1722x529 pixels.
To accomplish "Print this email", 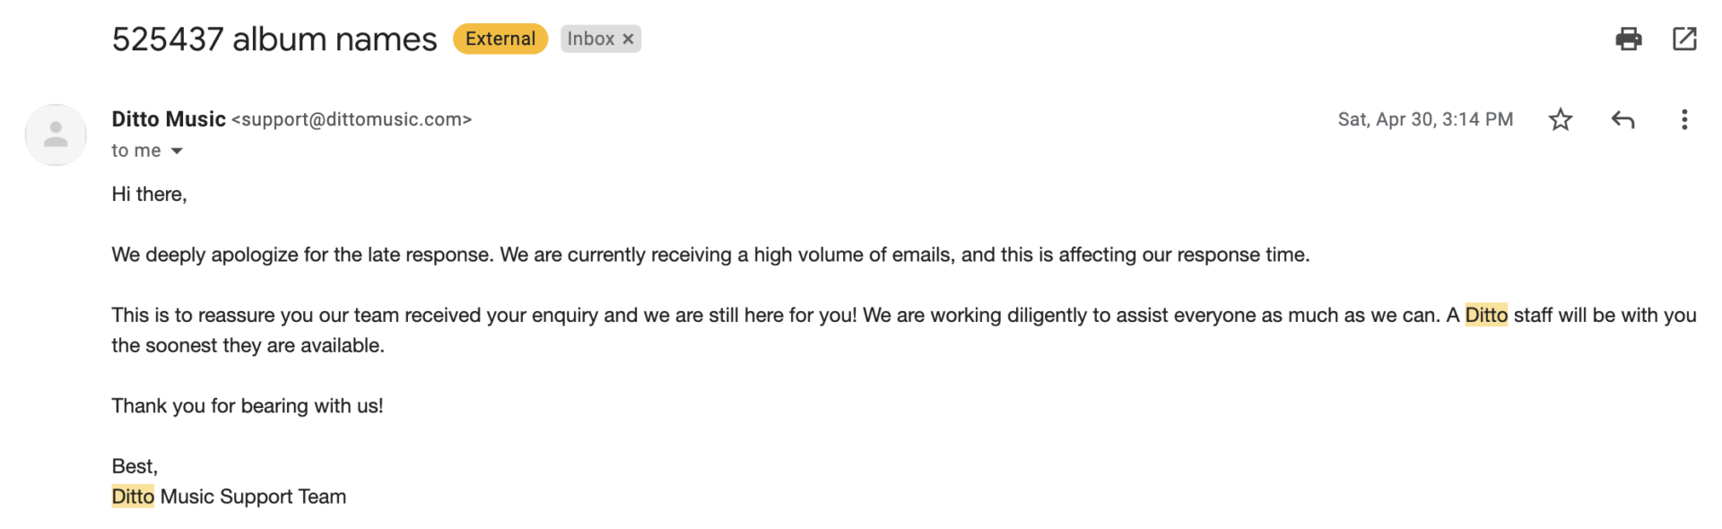I will pyautogui.click(x=1628, y=39).
